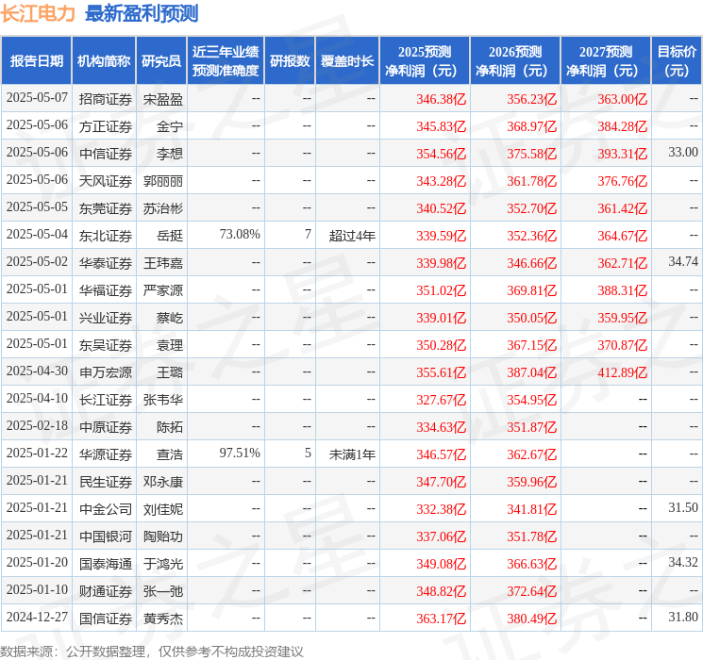Click the 报告日期 column header
The width and height of the screenshot is (703, 660).
tap(36, 61)
